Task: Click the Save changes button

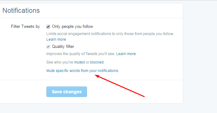Action: coord(67,92)
